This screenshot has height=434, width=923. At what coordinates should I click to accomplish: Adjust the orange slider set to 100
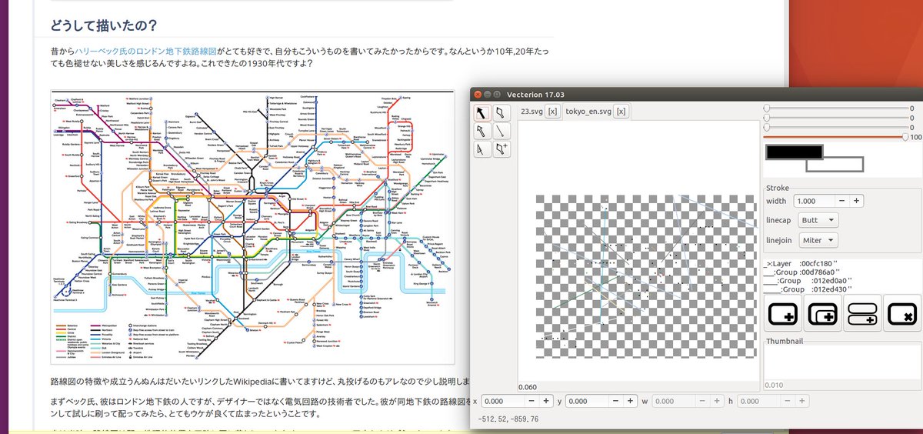836,136
